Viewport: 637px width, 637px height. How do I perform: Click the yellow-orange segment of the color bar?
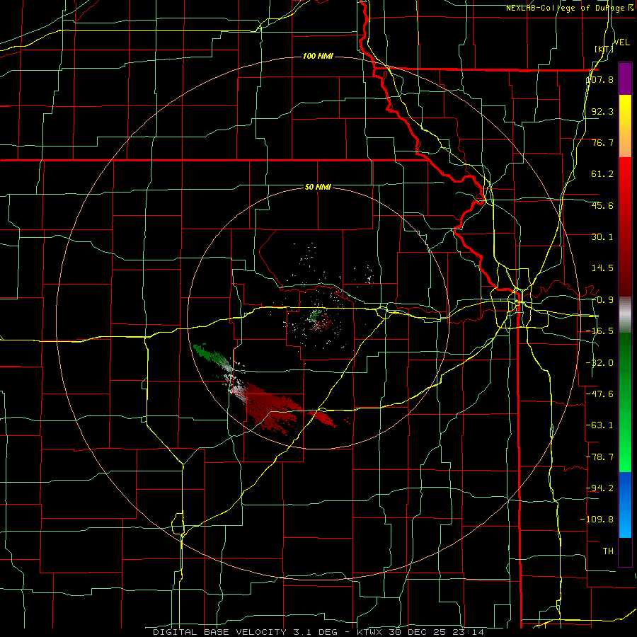625,126
